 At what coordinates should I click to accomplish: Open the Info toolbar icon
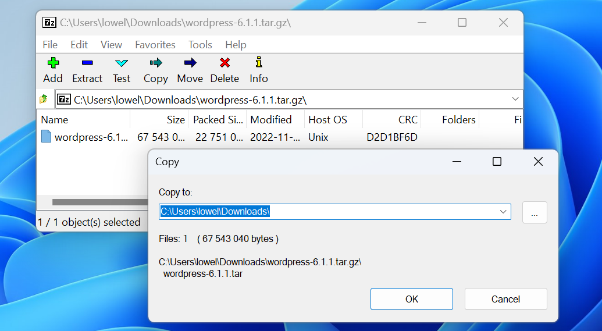(x=259, y=62)
